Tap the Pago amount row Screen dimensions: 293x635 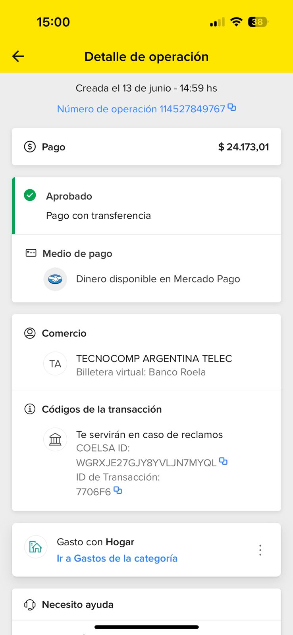(146, 147)
